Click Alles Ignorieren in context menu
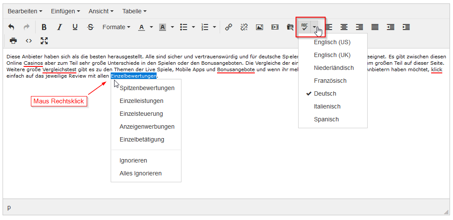The image size is (453, 220). pos(146,174)
